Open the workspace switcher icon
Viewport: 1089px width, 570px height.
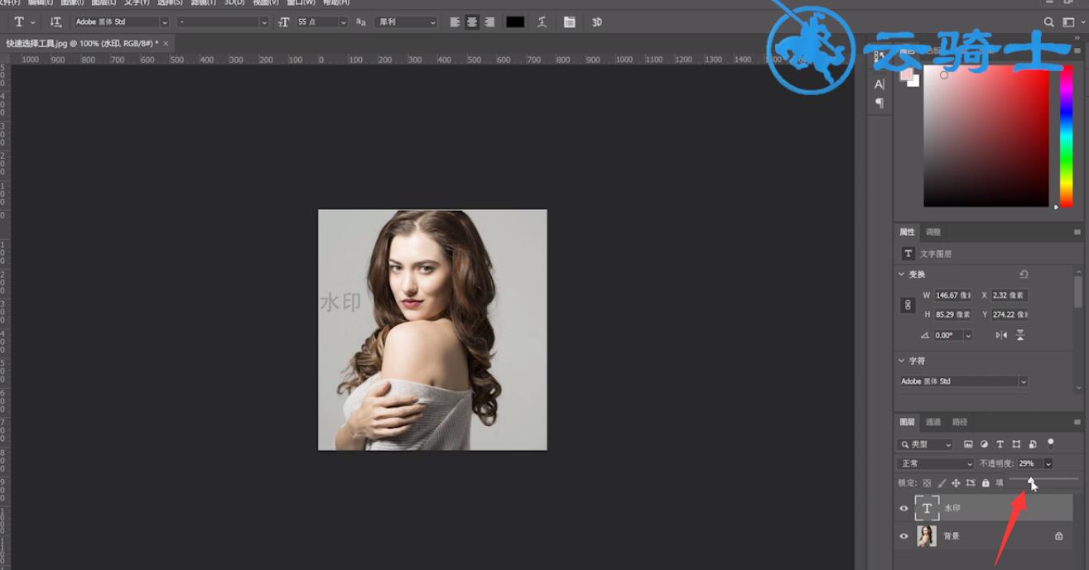(1069, 22)
